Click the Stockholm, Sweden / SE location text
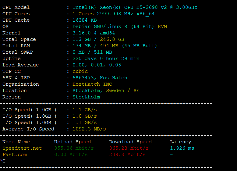This screenshot has width=237, height=171. [106, 91]
